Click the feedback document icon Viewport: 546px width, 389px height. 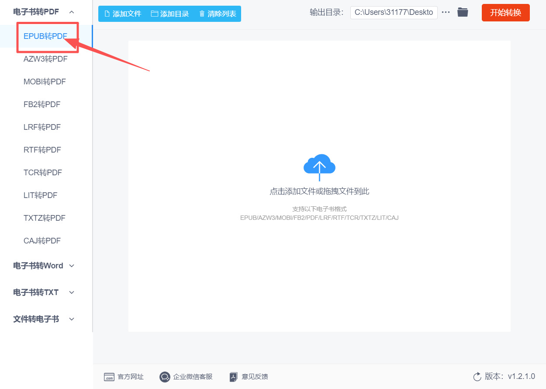(x=234, y=377)
